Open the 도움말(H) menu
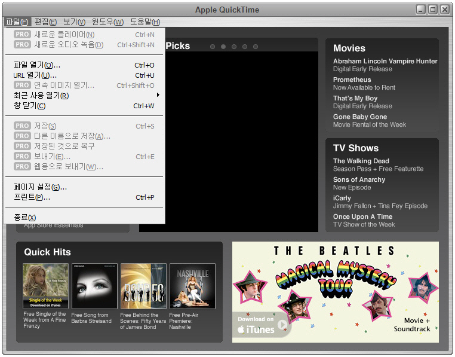This screenshot has width=455, height=357. pyautogui.click(x=145, y=22)
